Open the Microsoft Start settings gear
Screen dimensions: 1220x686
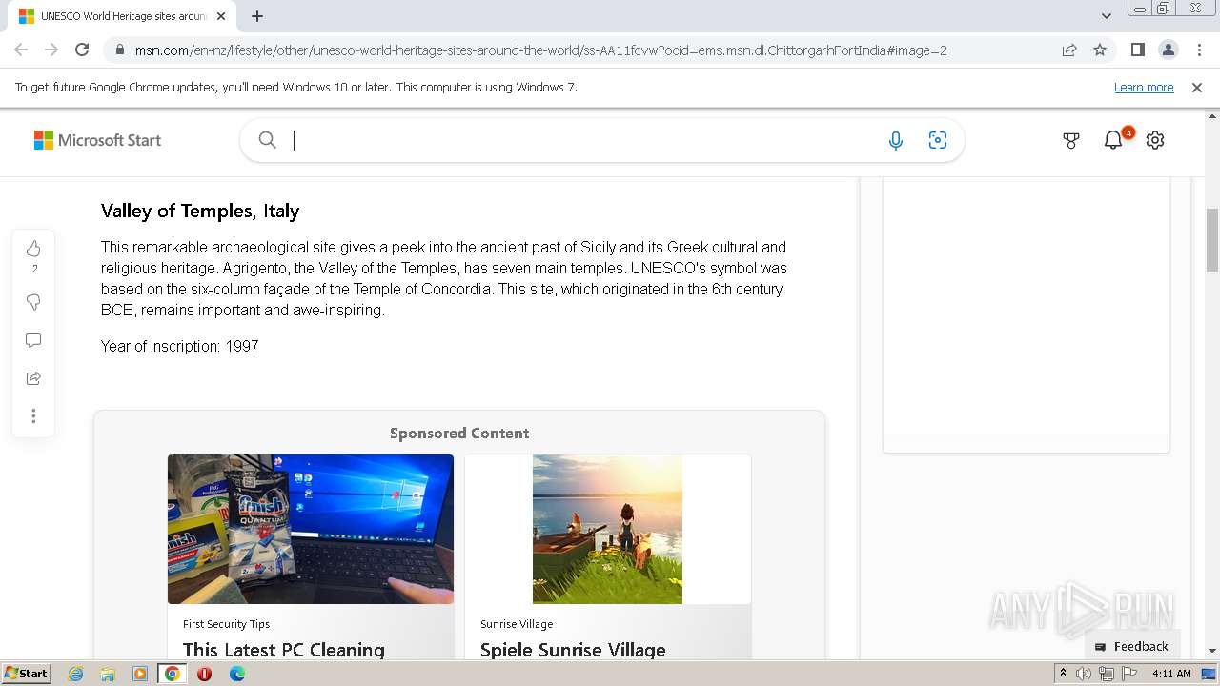click(1155, 140)
